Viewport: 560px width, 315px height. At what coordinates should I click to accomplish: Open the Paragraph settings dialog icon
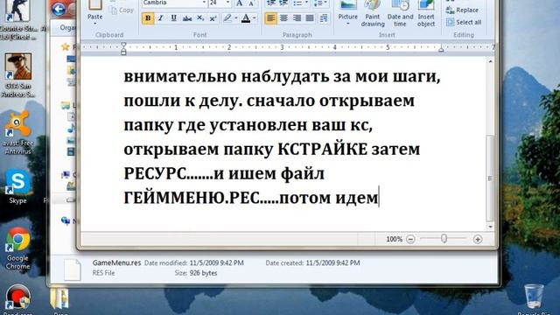click(324, 18)
